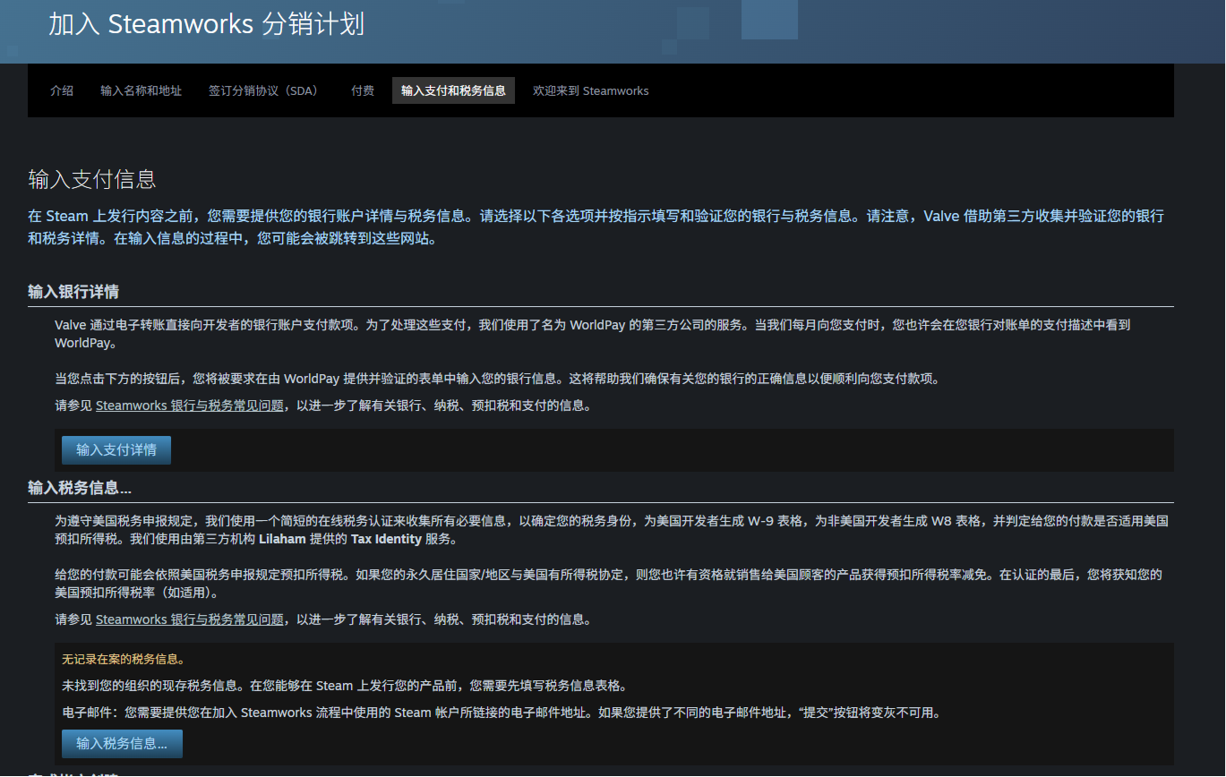Select 输入支付和税务信息 tab
Screen dimensions: 1226x777
pyautogui.click(x=453, y=90)
